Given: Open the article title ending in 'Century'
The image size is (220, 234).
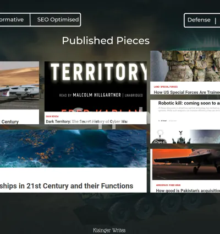Looking at the screenshot, I should (9, 122).
